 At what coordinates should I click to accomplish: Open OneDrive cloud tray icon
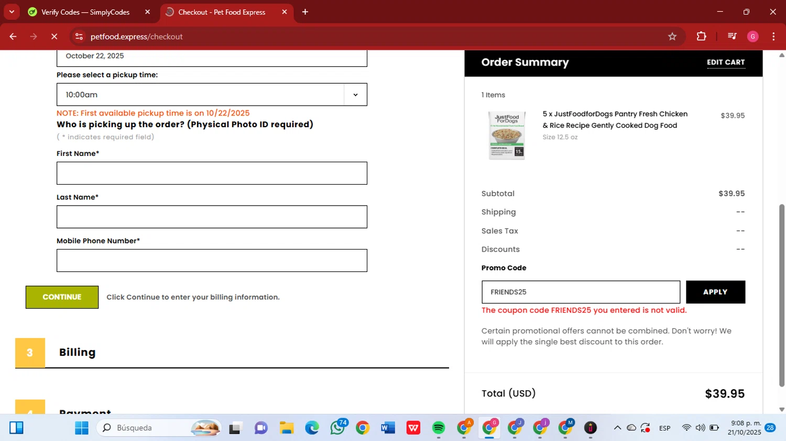click(x=631, y=428)
